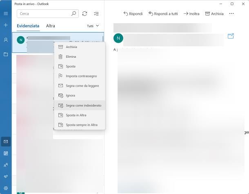Screen dimensions: 249x194
Task: Click the magnifier search icon
Action: click(74, 13)
